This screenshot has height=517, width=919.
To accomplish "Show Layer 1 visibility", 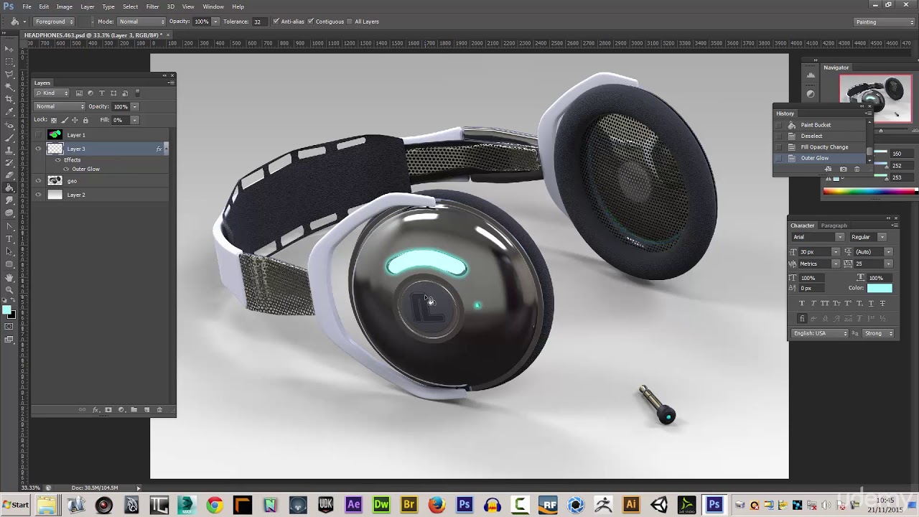I will click(39, 135).
